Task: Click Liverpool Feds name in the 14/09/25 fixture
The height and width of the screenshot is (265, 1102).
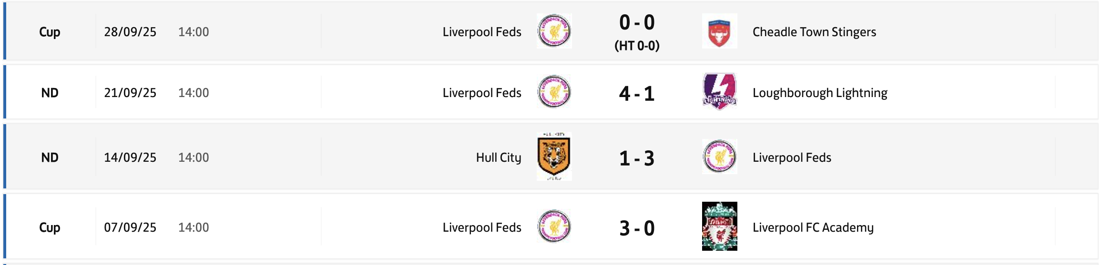Action: click(x=792, y=157)
